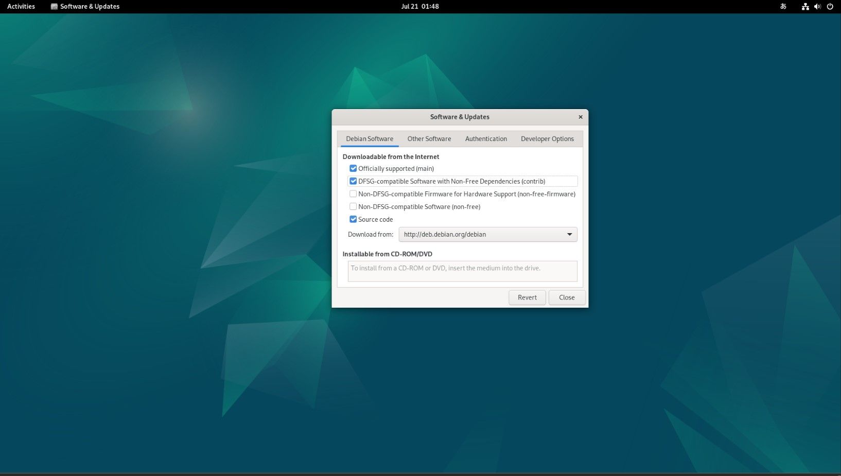The height and width of the screenshot is (476, 841).
Task: Enable Non-DFSG-compatible Firmware for Hardware Support
Action: click(x=353, y=193)
